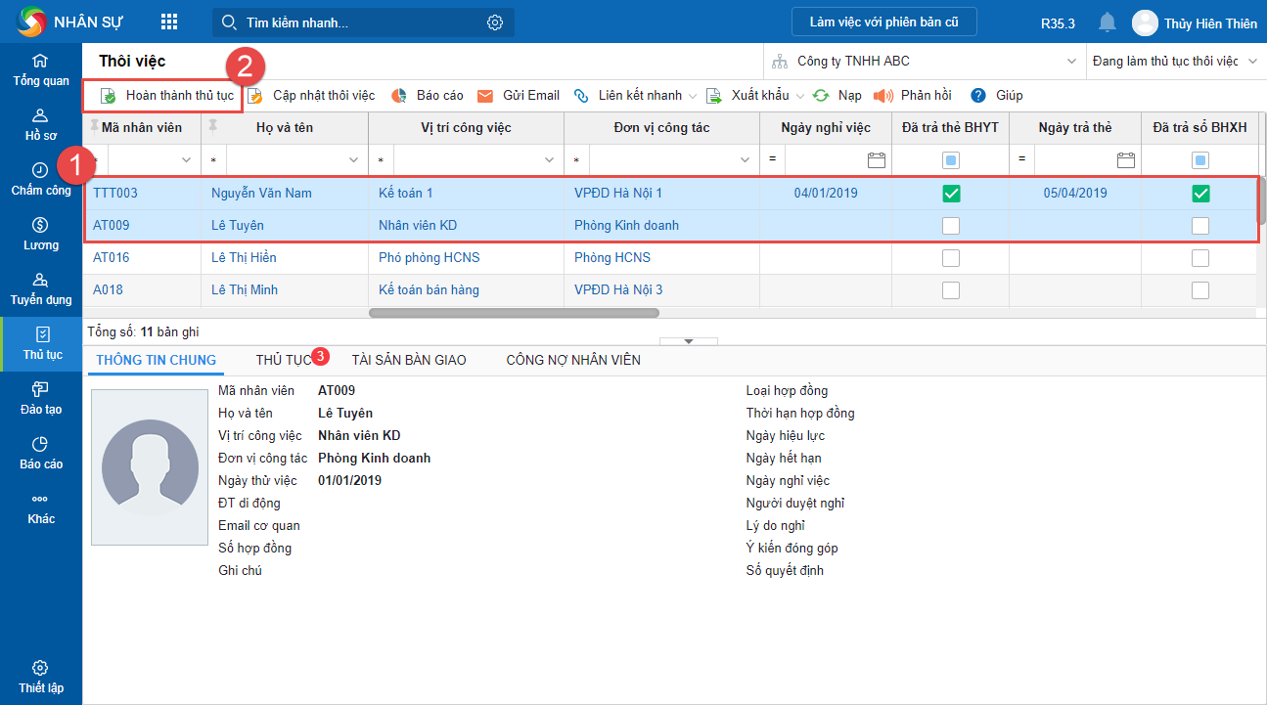This screenshot has width=1267, height=705.
Task: Open Thiết lập settings in sidebar
Action: (x=41, y=677)
